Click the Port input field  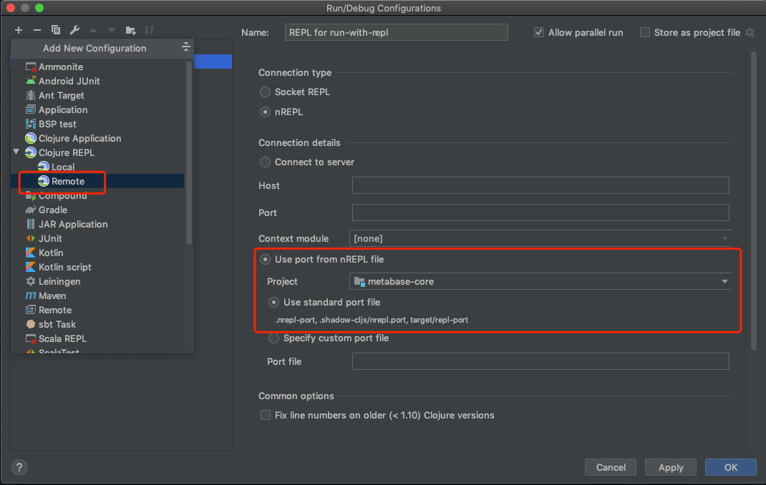pos(540,212)
